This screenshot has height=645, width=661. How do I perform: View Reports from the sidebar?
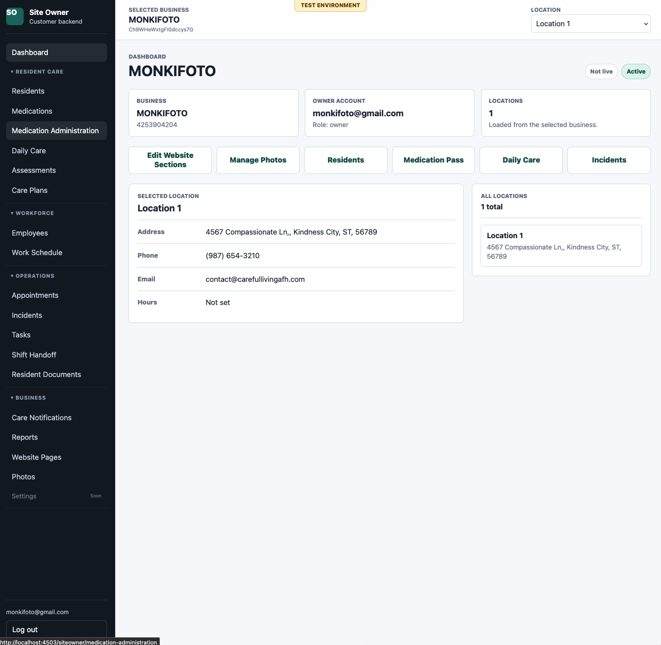pos(57,437)
